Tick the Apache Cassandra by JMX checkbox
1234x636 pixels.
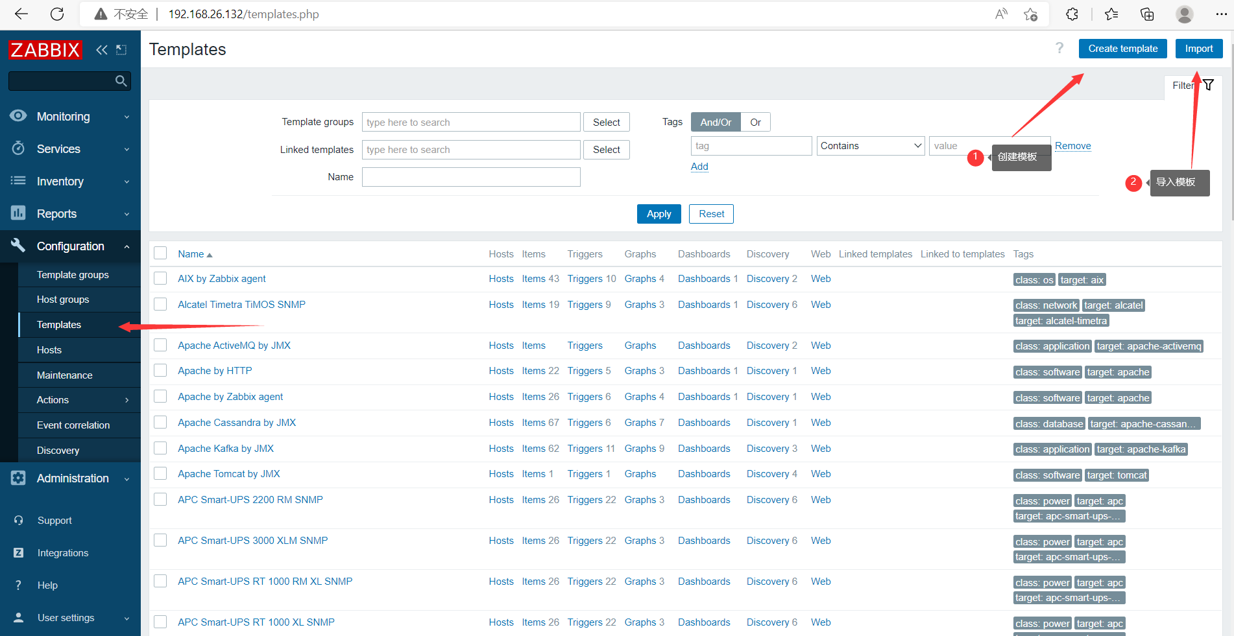click(160, 423)
